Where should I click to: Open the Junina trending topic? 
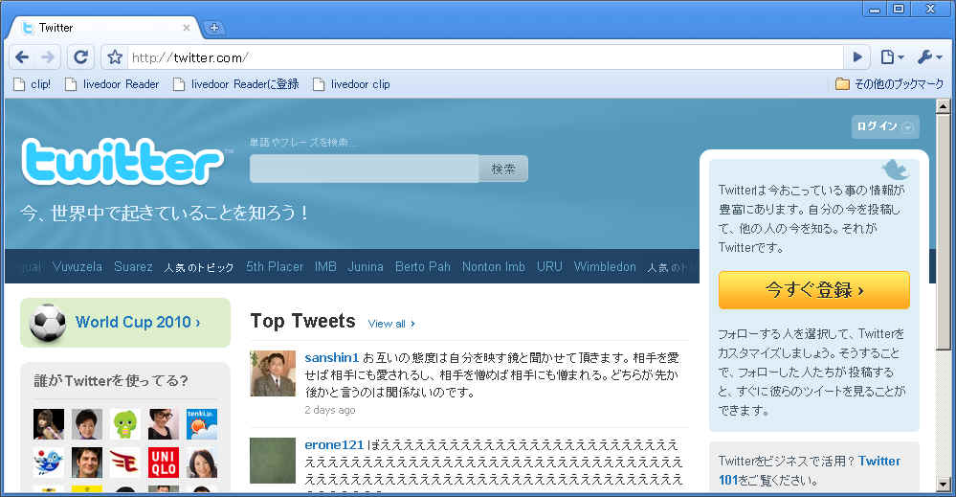coord(366,266)
